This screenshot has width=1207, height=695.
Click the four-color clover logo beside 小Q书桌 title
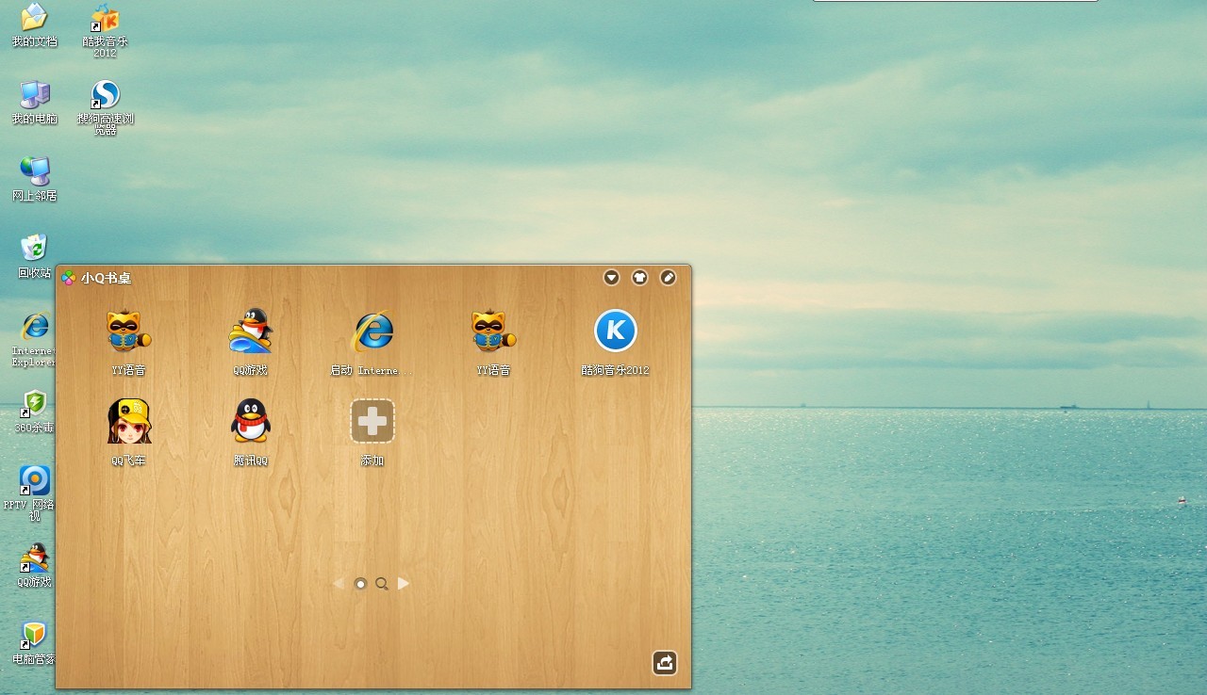tap(69, 278)
